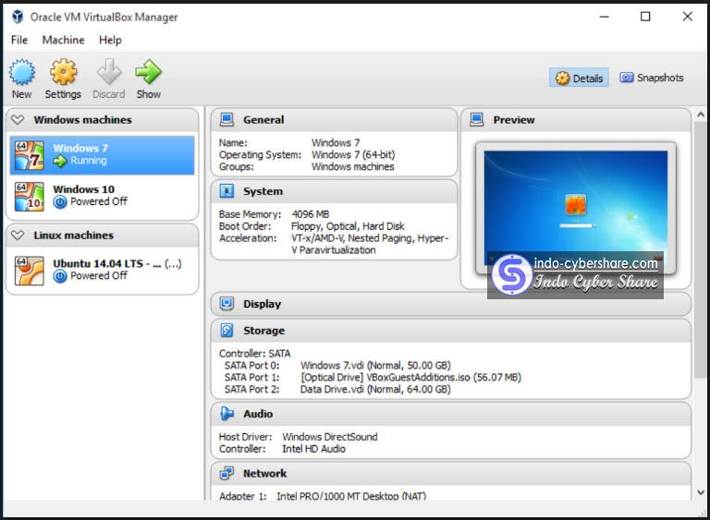
Task: Switch to Details view
Action: pyautogui.click(x=579, y=78)
